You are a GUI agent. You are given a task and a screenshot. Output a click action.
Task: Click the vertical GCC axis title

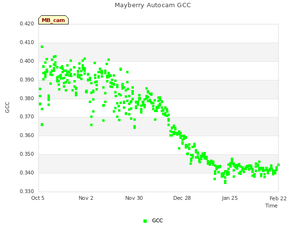[7, 107]
